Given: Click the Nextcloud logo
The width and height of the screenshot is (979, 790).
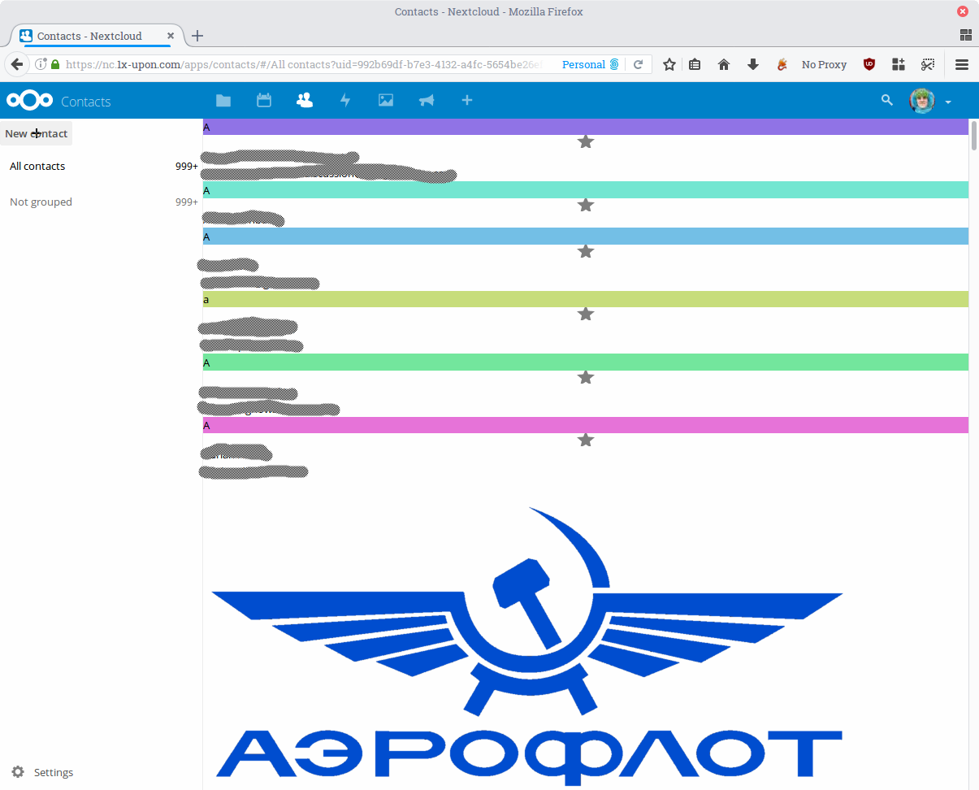Looking at the screenshot, I should pyautogui.click(x=30, y=100).
